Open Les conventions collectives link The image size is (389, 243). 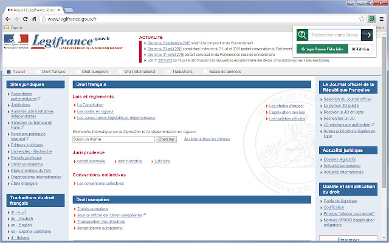100,183
